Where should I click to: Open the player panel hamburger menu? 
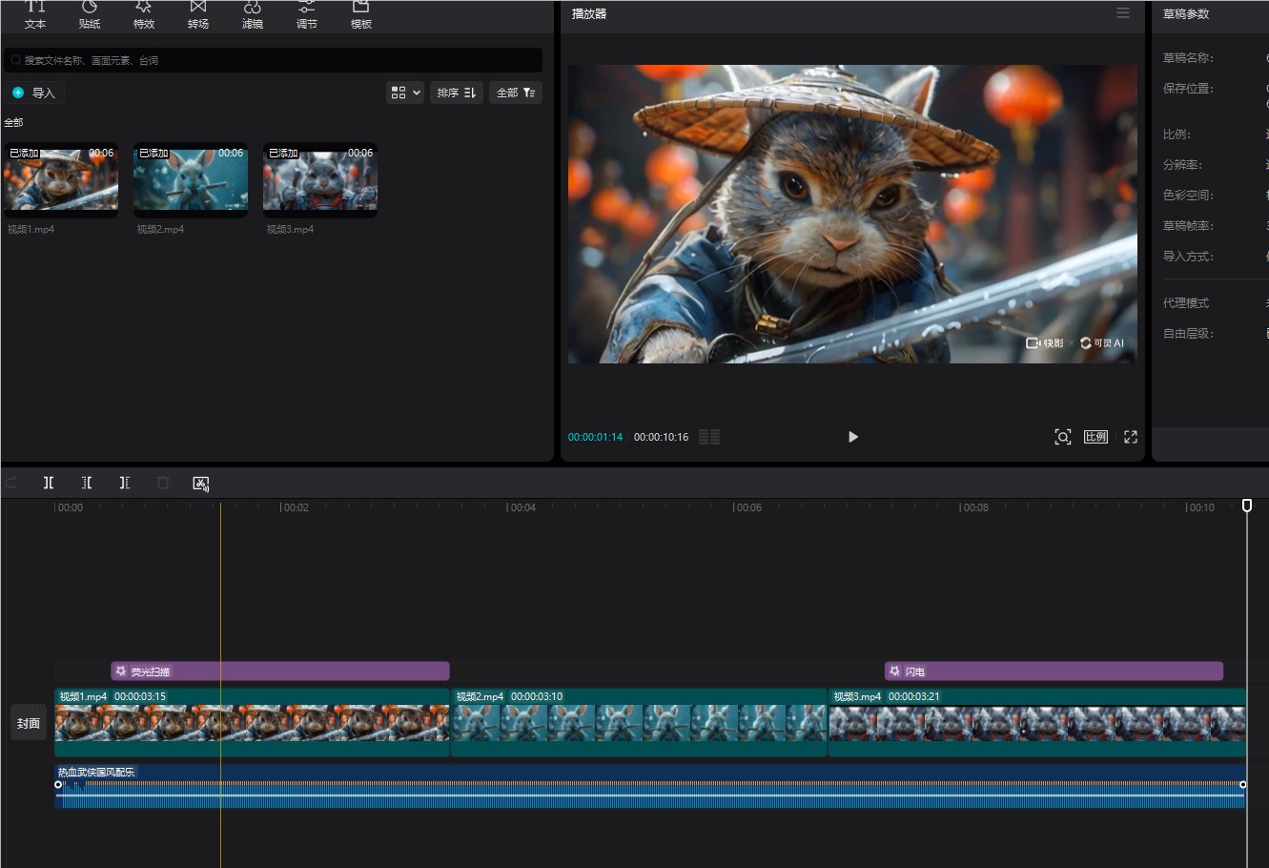1123,13
